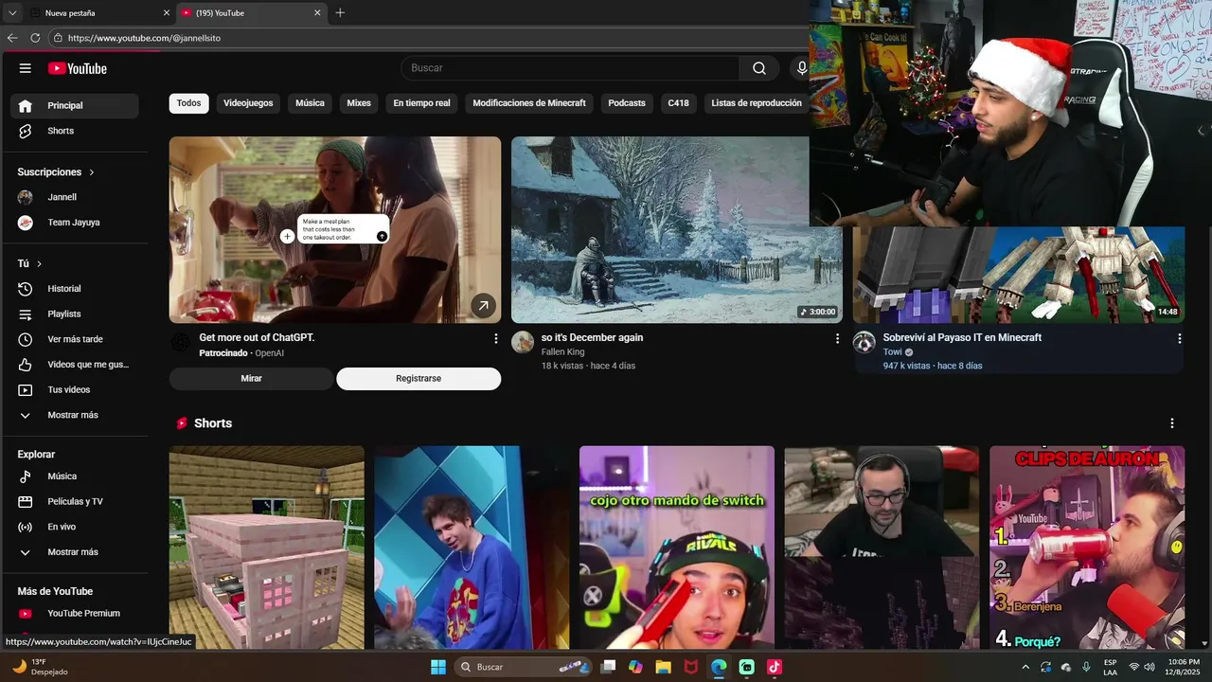Click the search magnifier button
The height and width of the screenshot is (682, 1212).
(x=759, y=68)
